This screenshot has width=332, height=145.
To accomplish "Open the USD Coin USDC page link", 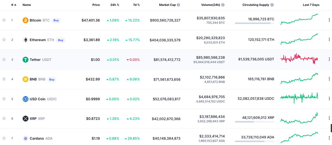I will click(x=43, y=99).
